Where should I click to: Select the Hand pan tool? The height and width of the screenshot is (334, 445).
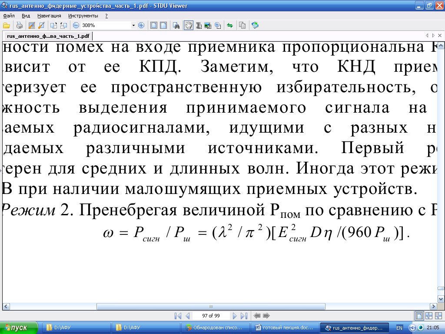pos(188,25)
